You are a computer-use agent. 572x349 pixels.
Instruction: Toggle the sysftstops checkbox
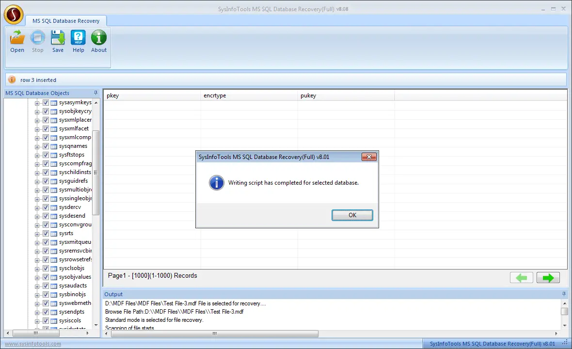pyautogui.click(x=46, y=155)
